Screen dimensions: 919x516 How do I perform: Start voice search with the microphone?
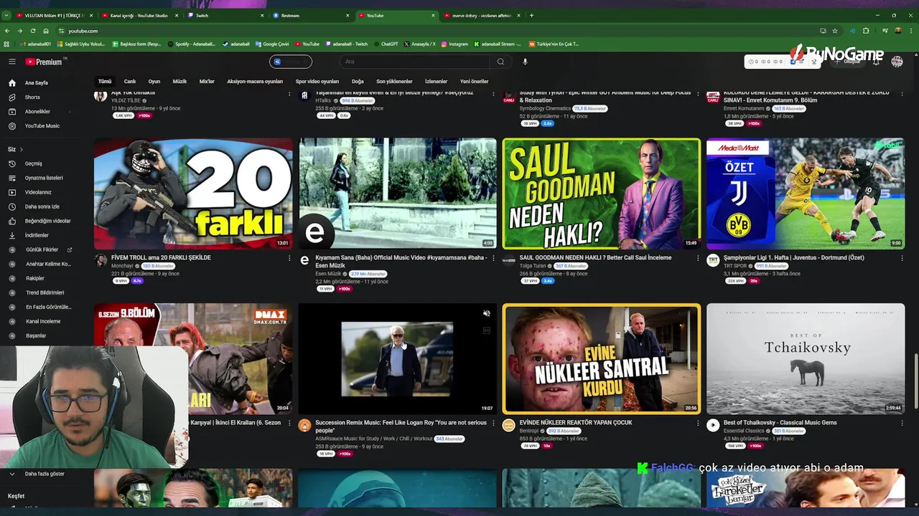point(525,62)
